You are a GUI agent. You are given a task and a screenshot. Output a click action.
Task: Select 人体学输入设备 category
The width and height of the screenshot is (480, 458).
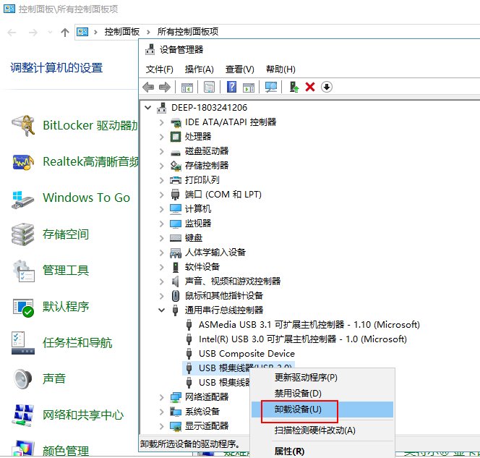(215, 253)
